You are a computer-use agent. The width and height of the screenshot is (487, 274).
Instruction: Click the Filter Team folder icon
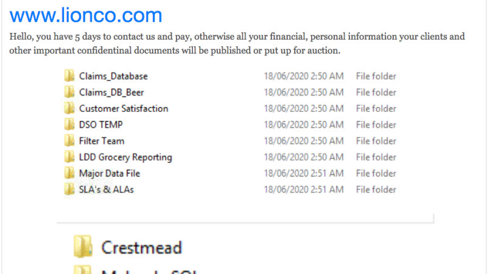click(x=69, y=141)
